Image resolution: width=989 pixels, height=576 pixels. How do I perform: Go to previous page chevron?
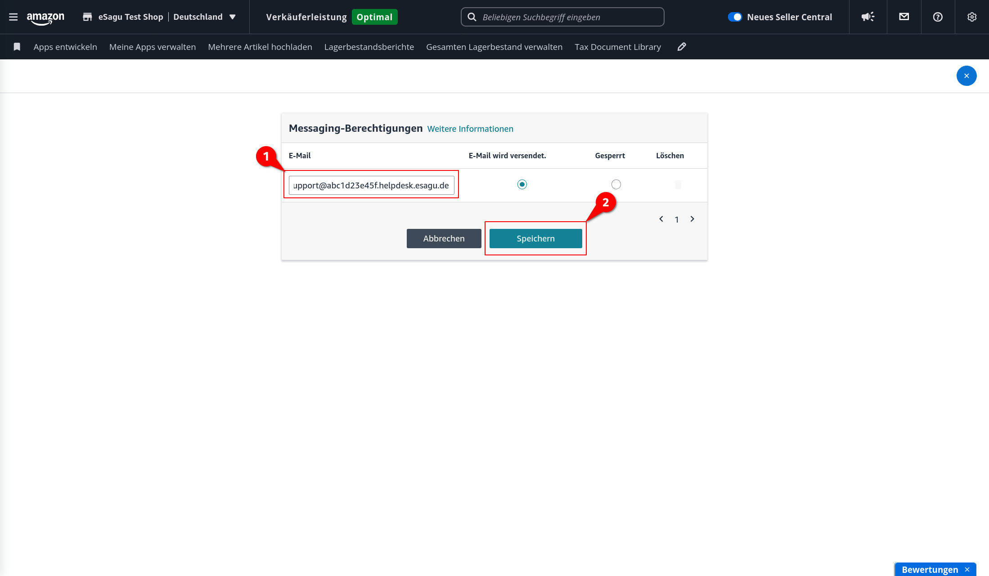click(x=661, y=219)
